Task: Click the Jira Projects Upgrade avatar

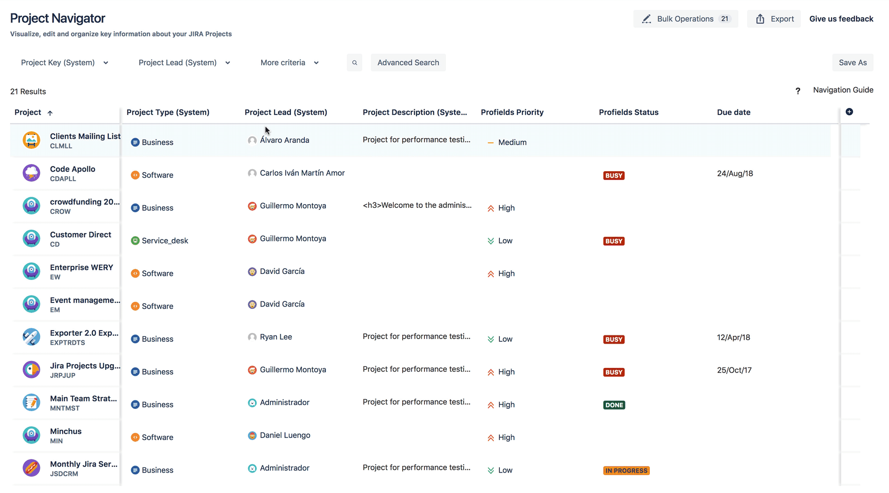Action: click(x=31, y=370)
